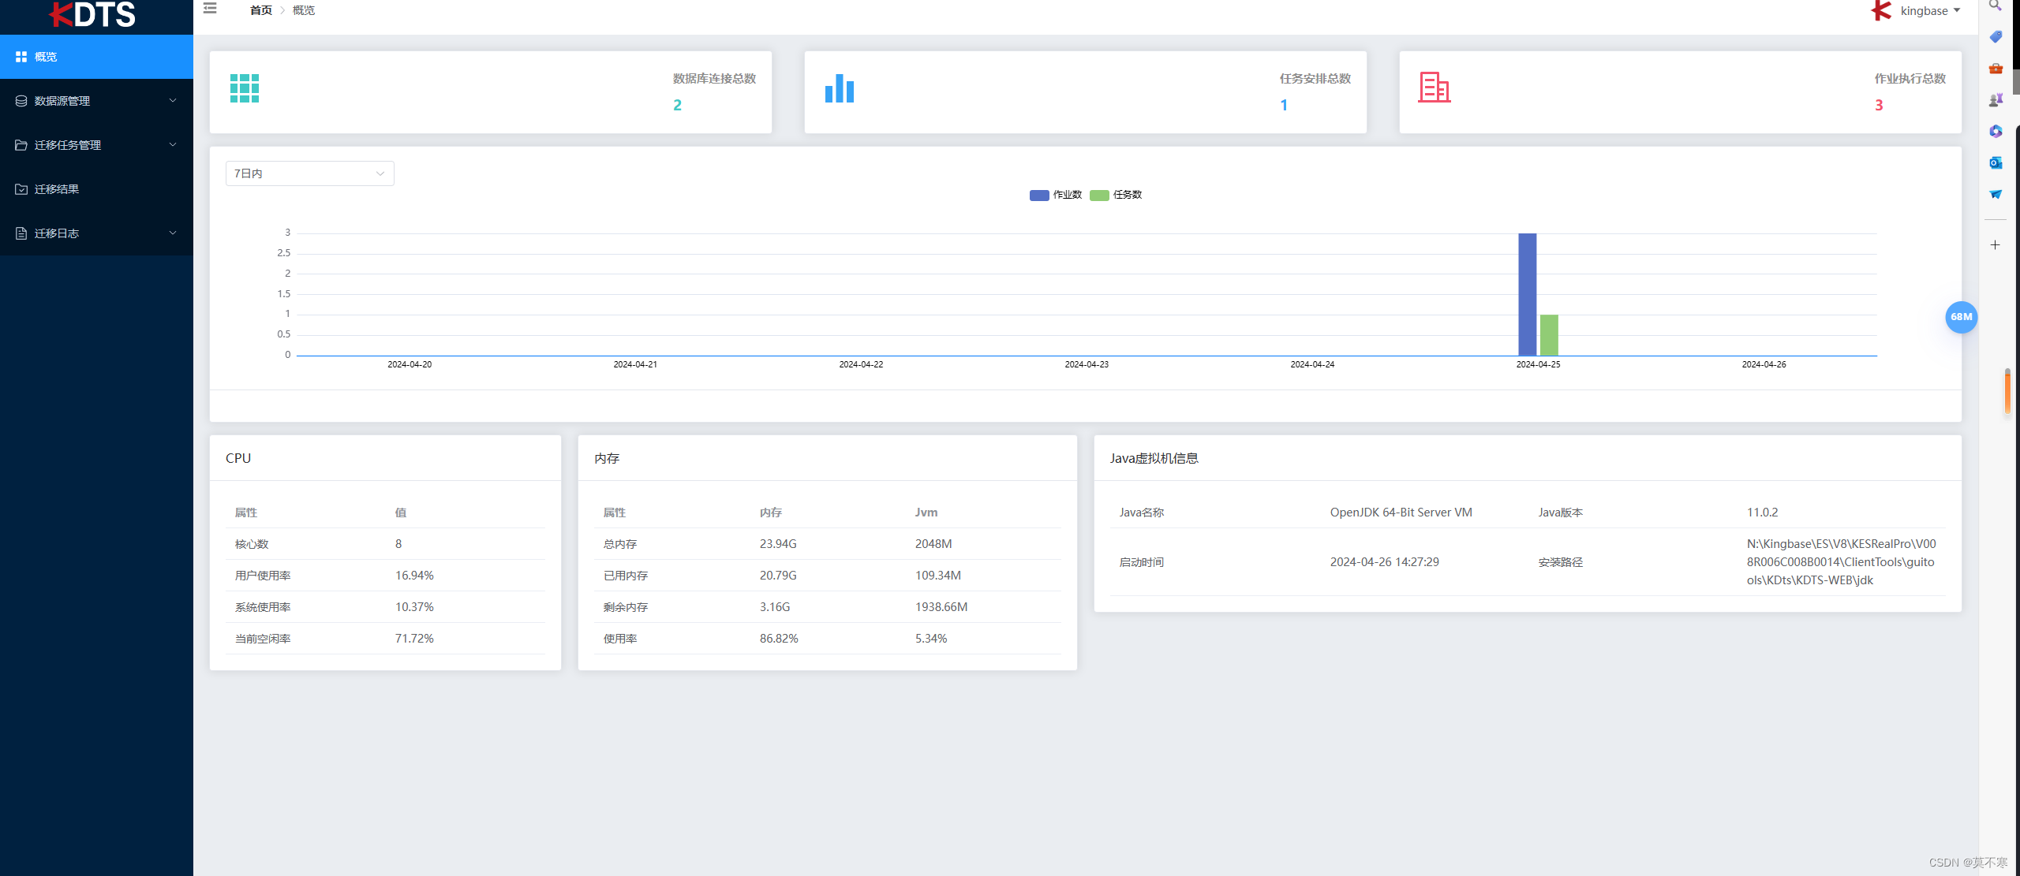Click the teal grid database connections icon
This screenshot has height=876, width=2020.
(245, 88)
